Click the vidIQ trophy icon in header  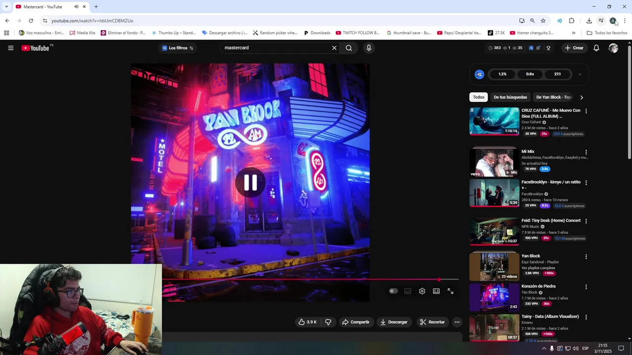(548, 48)
